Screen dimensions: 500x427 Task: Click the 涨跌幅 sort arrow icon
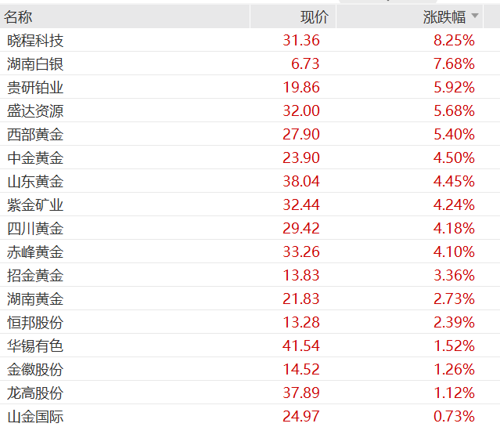pyautogui.click(x=474, y=16)
